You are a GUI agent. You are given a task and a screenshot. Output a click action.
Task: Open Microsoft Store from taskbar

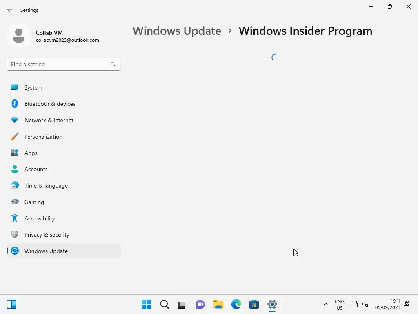coord(254,304)
